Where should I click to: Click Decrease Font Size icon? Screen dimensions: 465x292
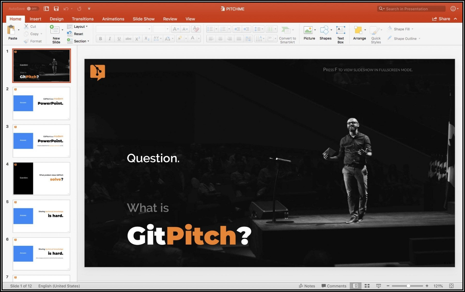pos(185,29)
